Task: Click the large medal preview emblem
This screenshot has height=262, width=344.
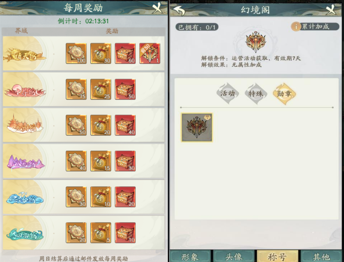Action: [256, 42]
